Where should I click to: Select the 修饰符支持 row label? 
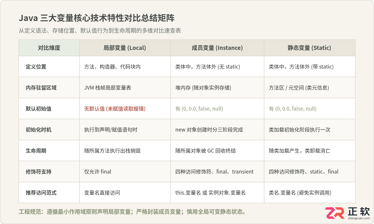click(39, 172)
